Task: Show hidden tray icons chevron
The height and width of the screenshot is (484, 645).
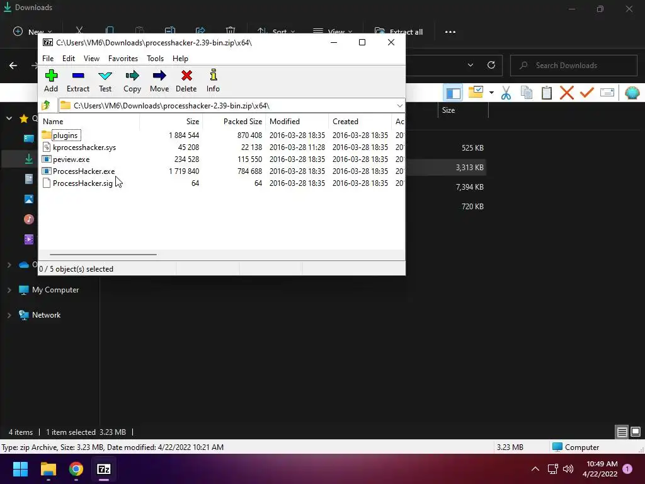Action: coord(535,469)
